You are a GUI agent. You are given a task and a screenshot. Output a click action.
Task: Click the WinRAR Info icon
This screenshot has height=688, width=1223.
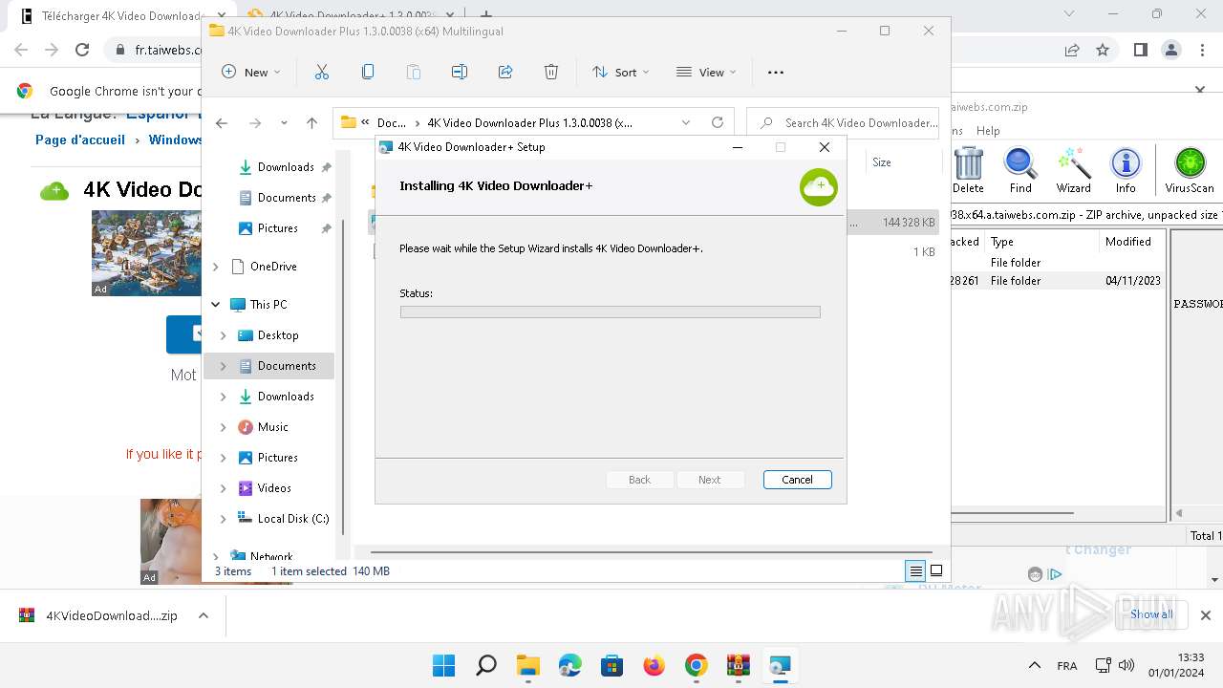(1126, 171)
